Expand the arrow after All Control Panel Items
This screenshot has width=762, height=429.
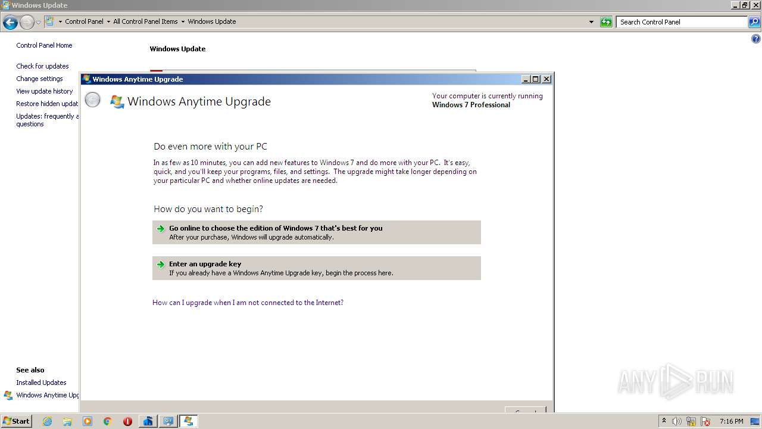183,22
